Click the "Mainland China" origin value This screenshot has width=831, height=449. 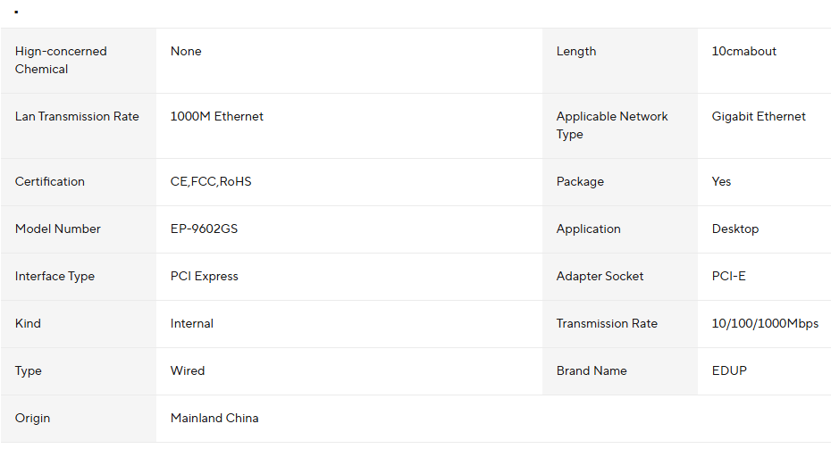214,418
